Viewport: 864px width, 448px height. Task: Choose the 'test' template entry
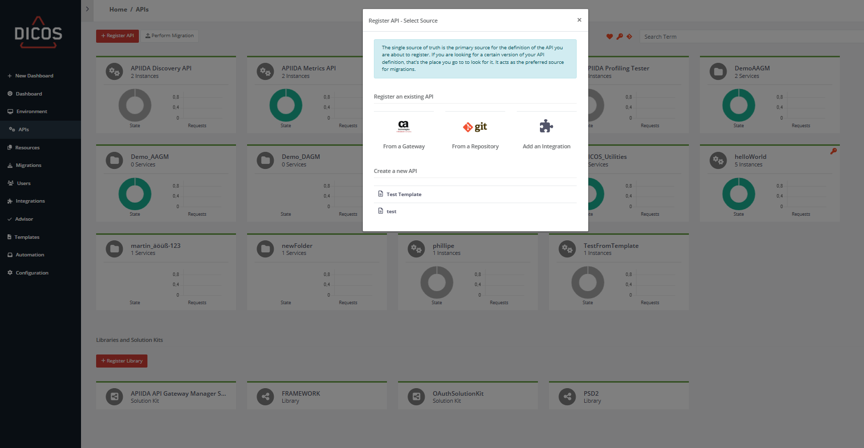pos(391,212)
